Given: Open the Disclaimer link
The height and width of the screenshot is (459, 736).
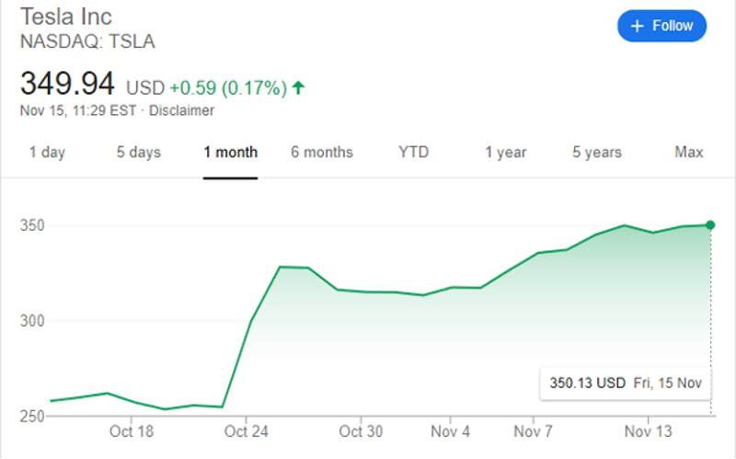Looking at the screenshot, I should [181, 110].
